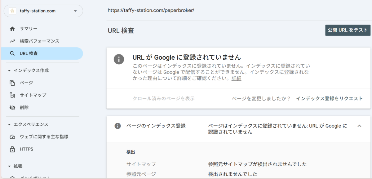Click the info icon beside ページのインデックス登録

tap(117, 126)
